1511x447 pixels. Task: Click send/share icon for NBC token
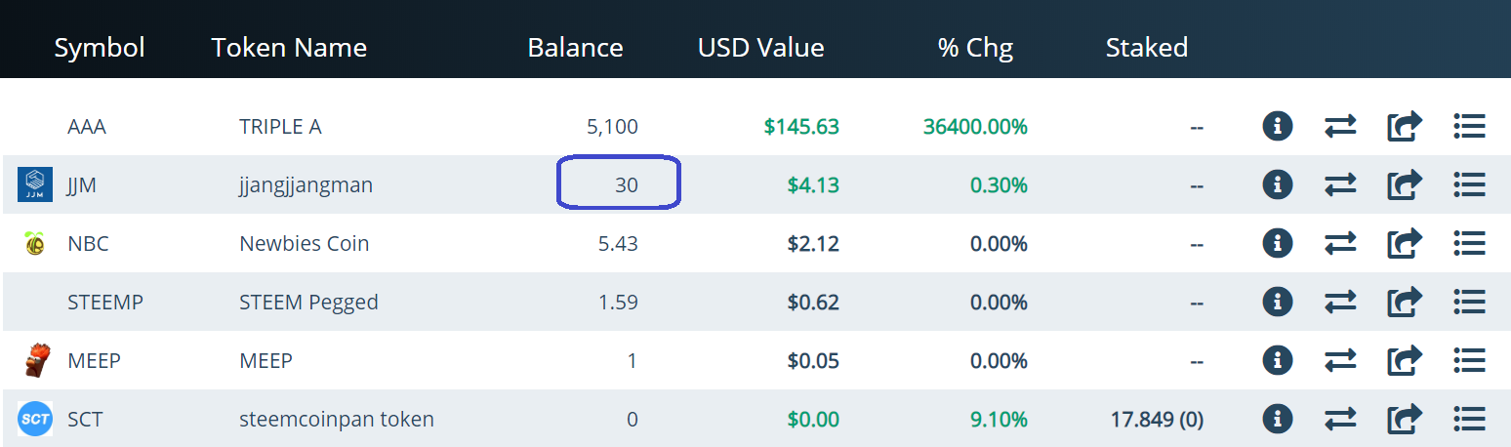[1405, 243]
